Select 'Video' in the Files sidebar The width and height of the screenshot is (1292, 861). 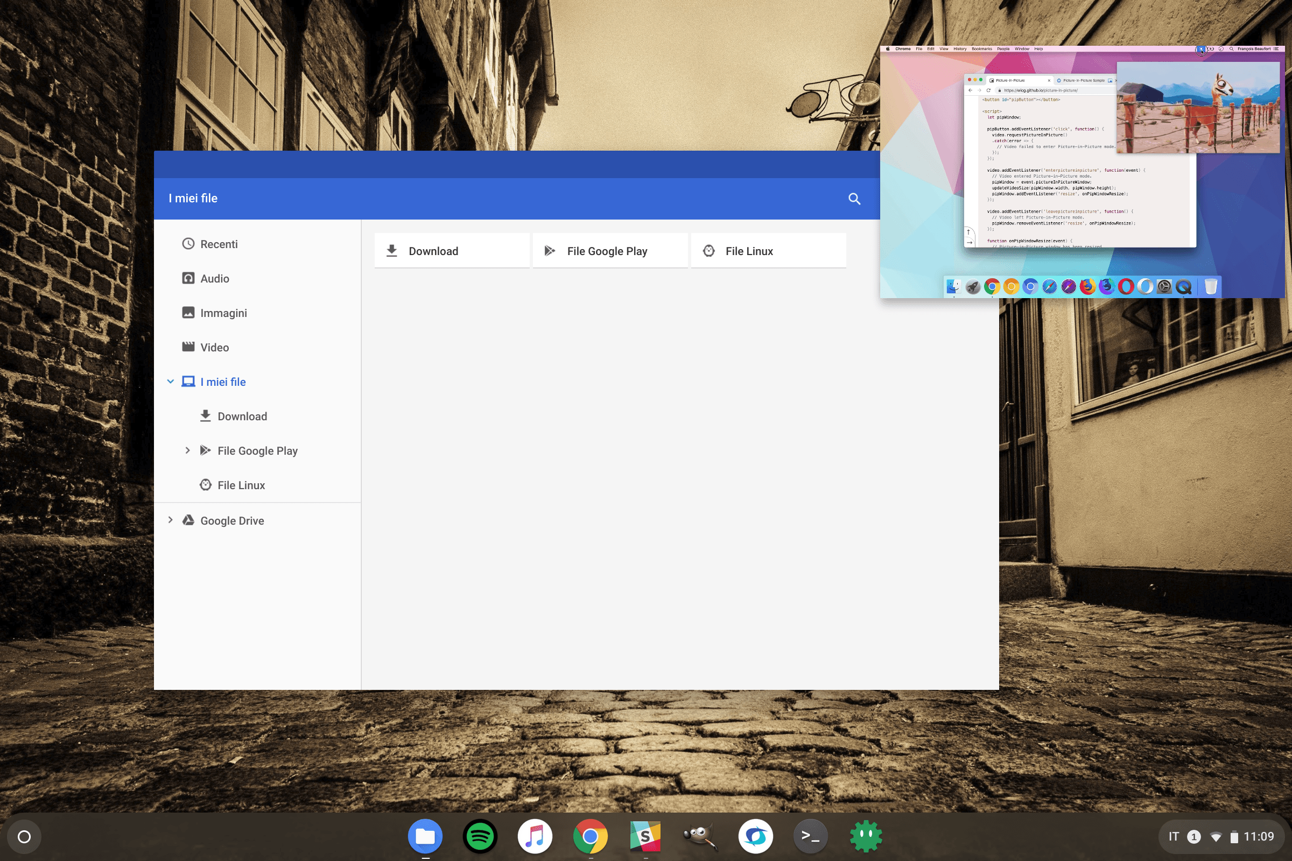click(x=214, y=347)
